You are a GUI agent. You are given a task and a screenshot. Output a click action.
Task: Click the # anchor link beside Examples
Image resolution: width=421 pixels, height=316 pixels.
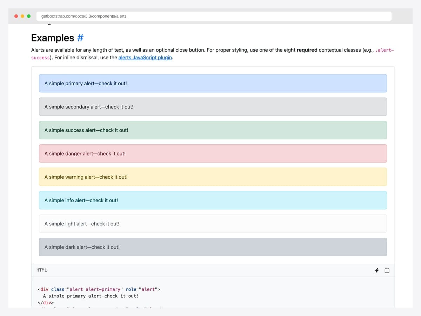(x=80, y=38)
